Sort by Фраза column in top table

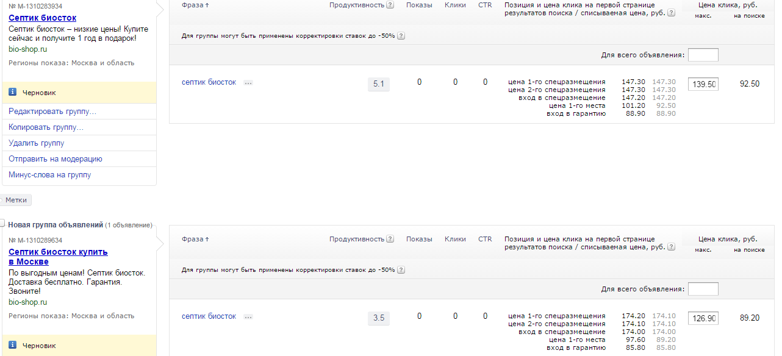pos(195,5)
